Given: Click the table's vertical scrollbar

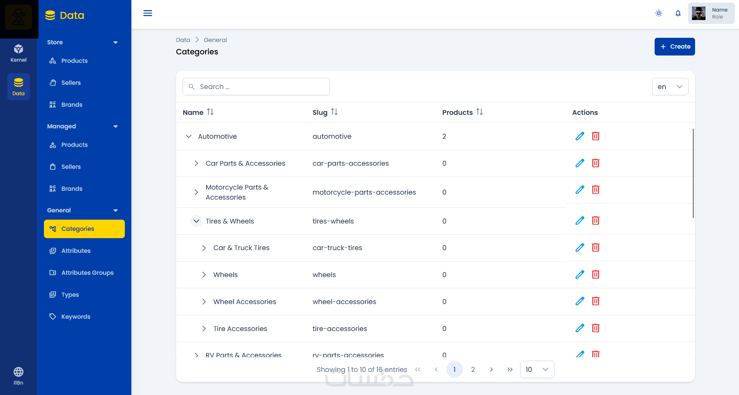Looking at the screenshot, I should pyautogui.click(x=693, y=173).
